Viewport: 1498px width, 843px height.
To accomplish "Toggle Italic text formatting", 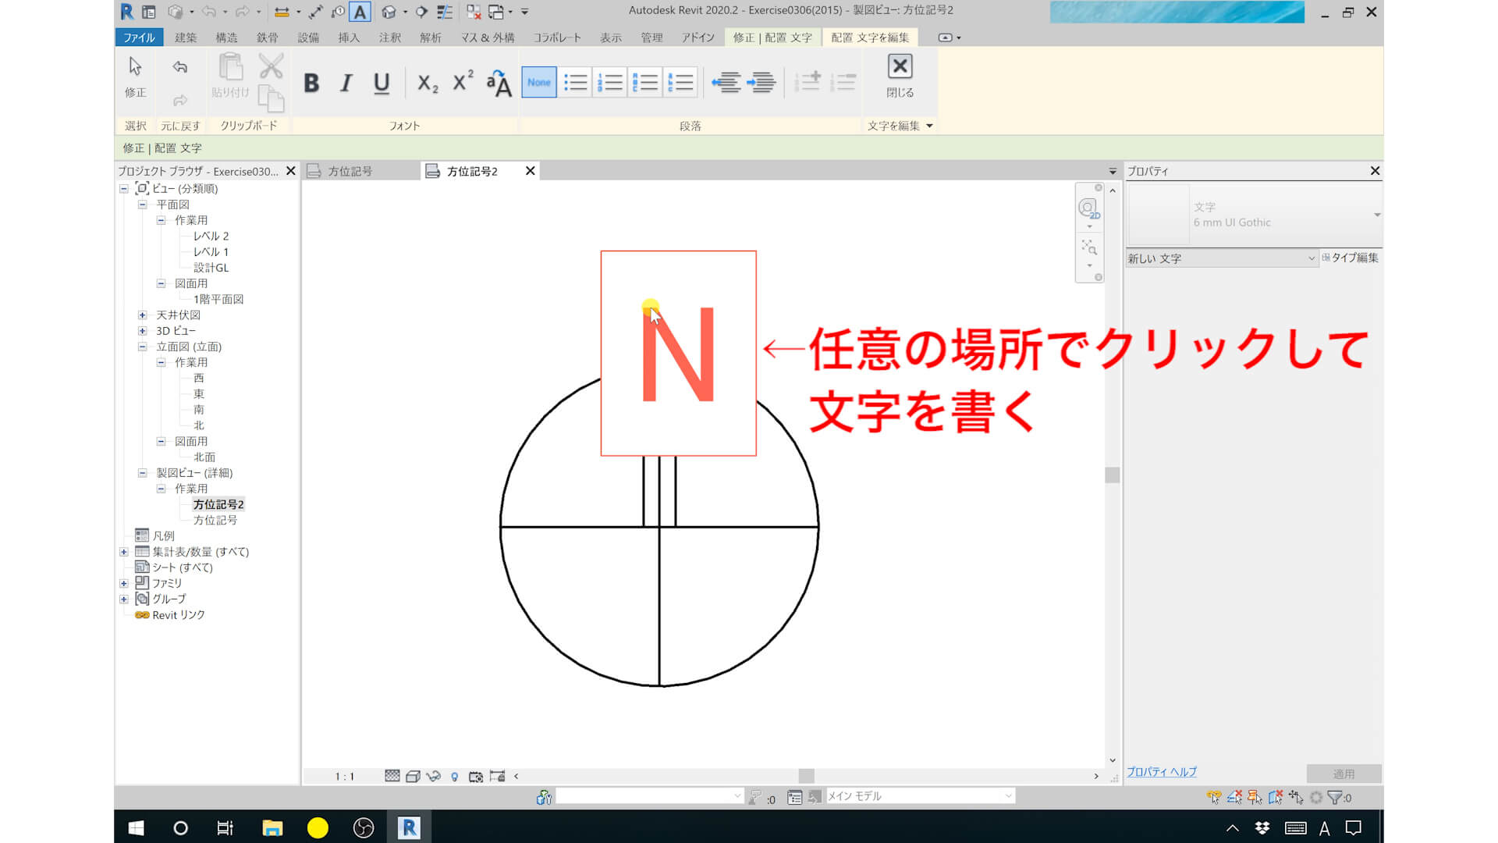I will [x=346, y=83].
